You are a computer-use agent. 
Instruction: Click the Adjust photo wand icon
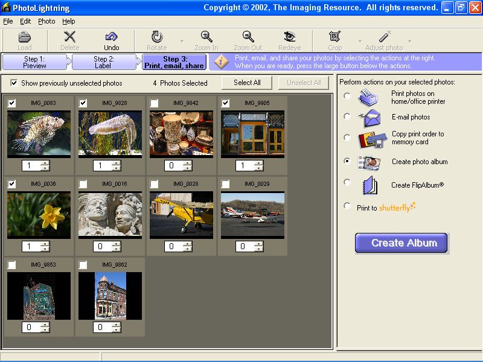pyautogui.click(x=384, y=37)
